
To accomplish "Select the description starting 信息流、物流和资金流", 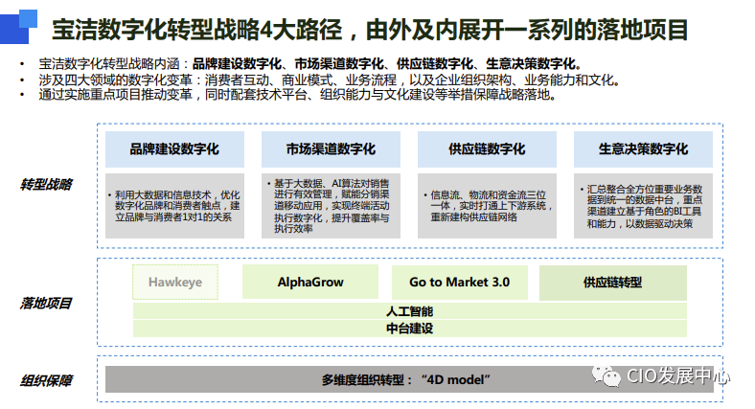I will pyautogui.click(x=487, y=206).
